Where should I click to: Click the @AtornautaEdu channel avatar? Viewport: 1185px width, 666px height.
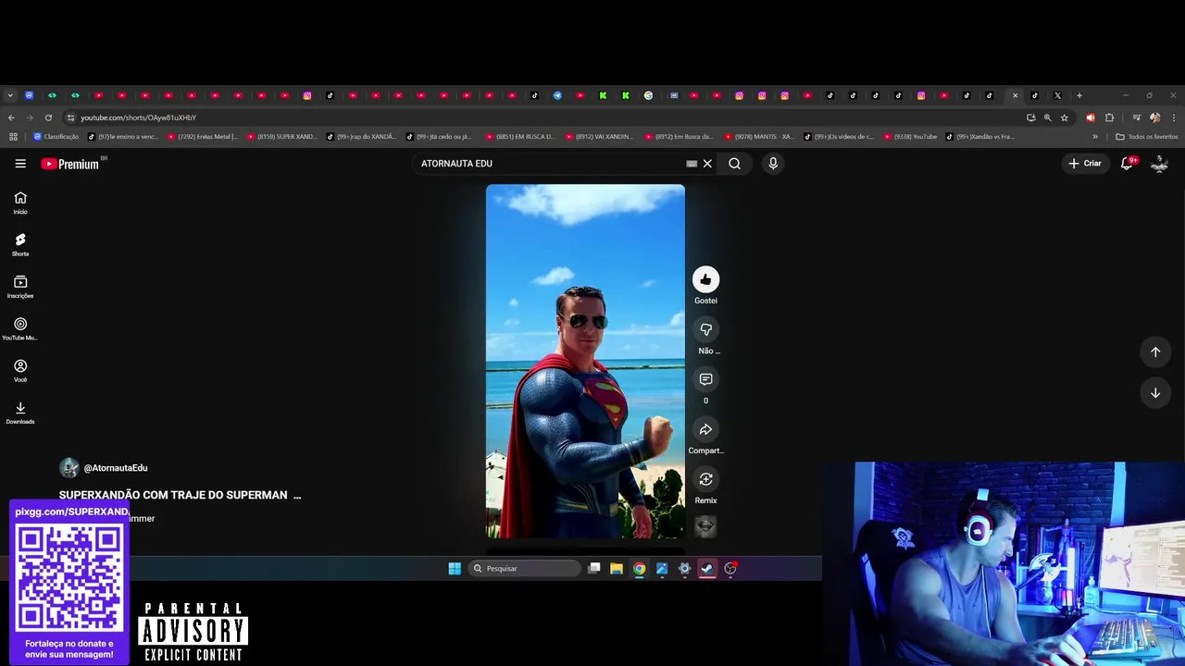coord(69,468)
